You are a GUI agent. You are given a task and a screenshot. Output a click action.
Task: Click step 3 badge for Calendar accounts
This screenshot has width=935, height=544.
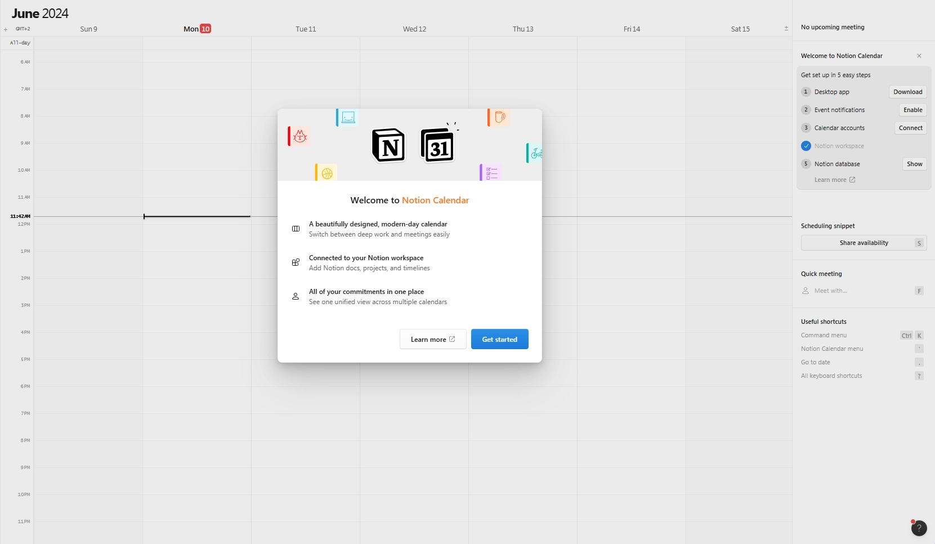tap(806, 128)
